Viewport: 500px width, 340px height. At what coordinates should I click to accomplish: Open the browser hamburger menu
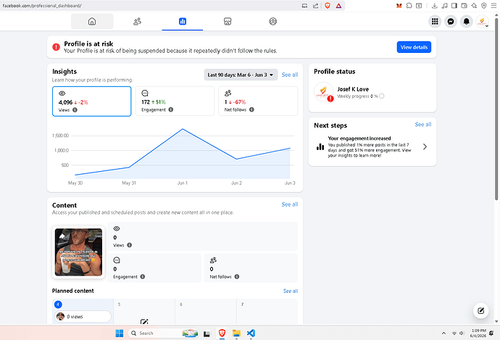pos(493,5)
